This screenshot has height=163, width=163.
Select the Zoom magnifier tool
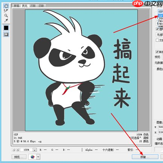click(x=6, y=16)
